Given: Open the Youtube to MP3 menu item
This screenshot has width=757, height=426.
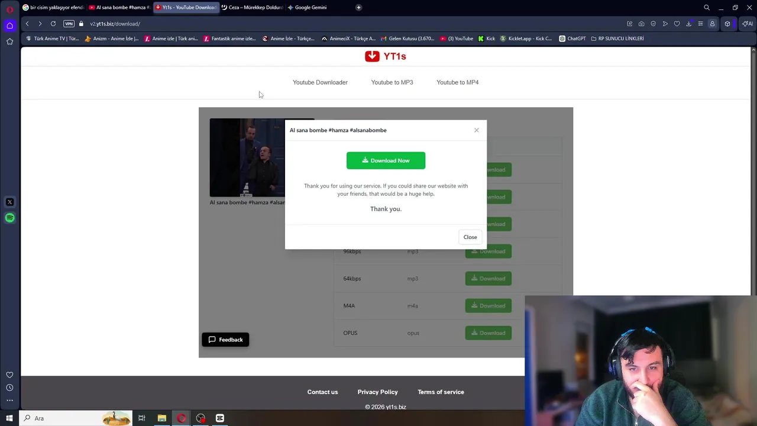Looking at the screenshot, I should click(x=392, y=82).
